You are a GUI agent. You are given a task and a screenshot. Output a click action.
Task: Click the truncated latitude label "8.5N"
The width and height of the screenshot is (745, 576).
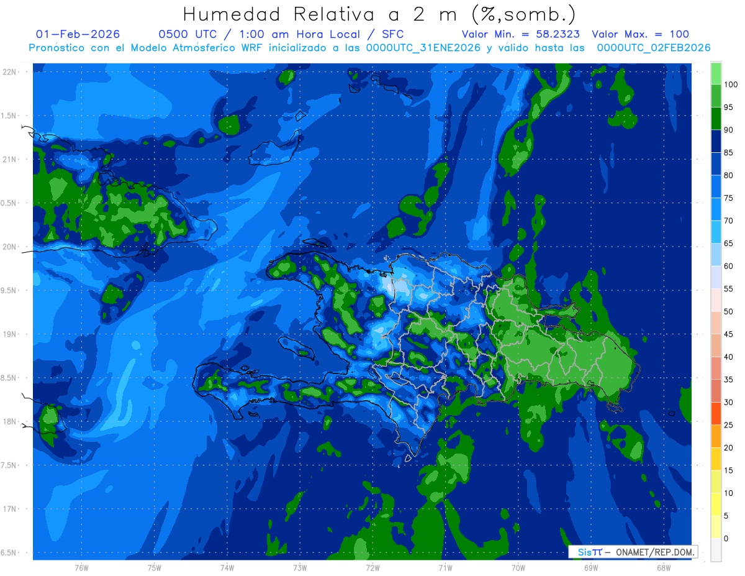click(9, 378)
